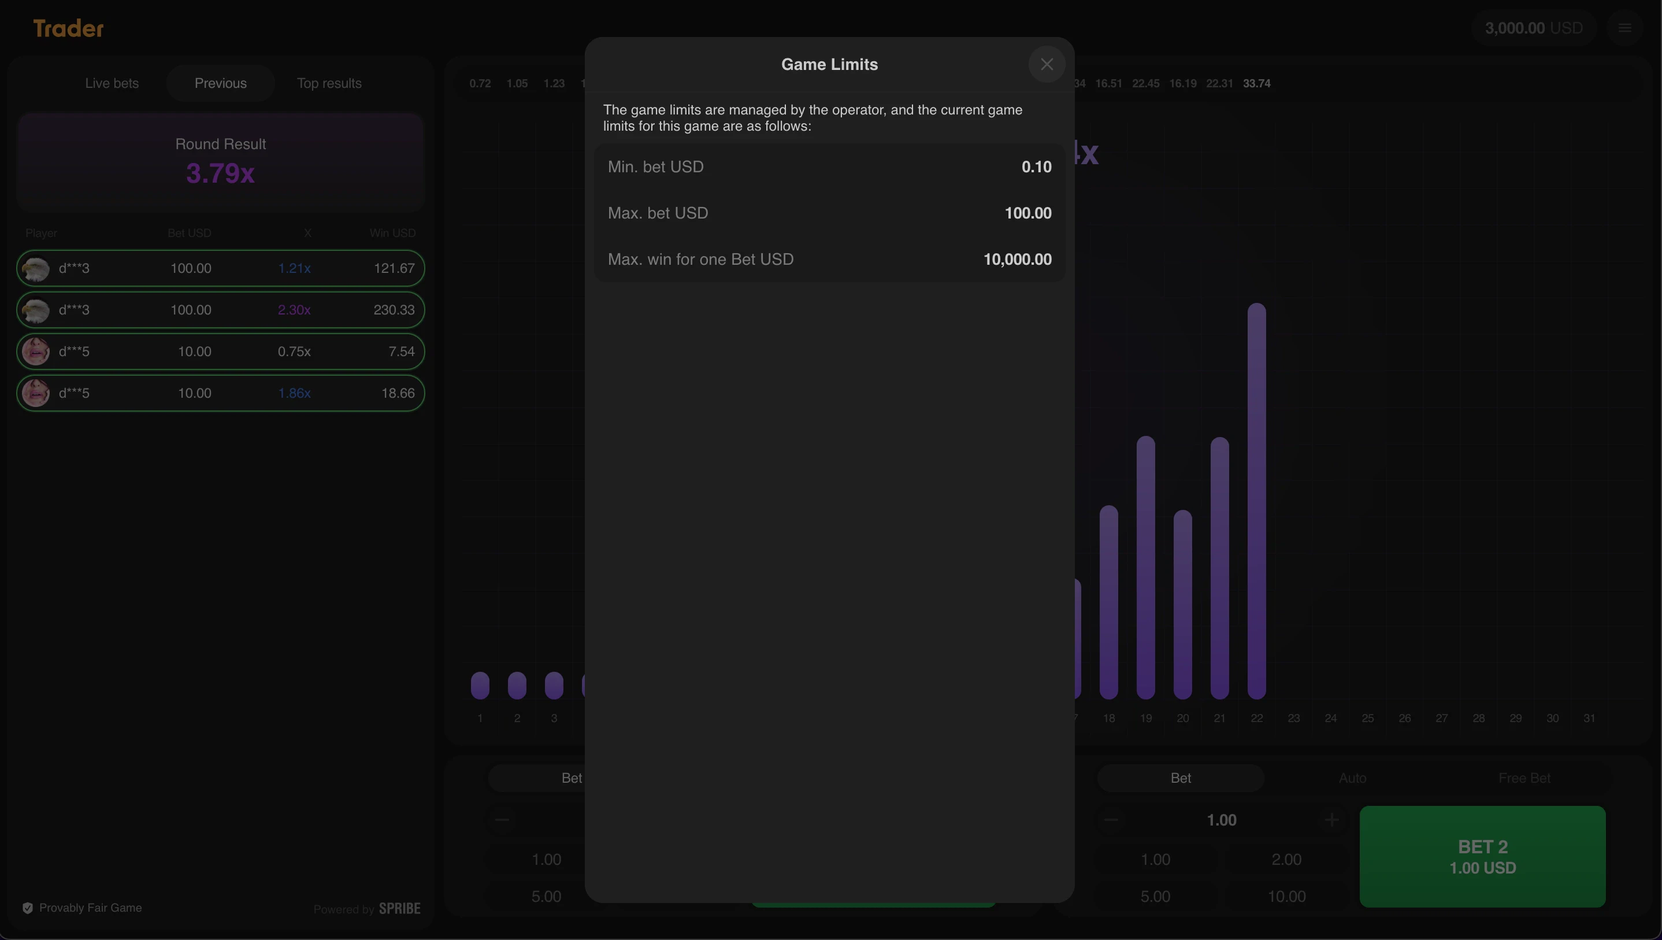This screenshot has height=940, width=1662.
Task: Open the Free Bet tab
Action: point(1524,778)
